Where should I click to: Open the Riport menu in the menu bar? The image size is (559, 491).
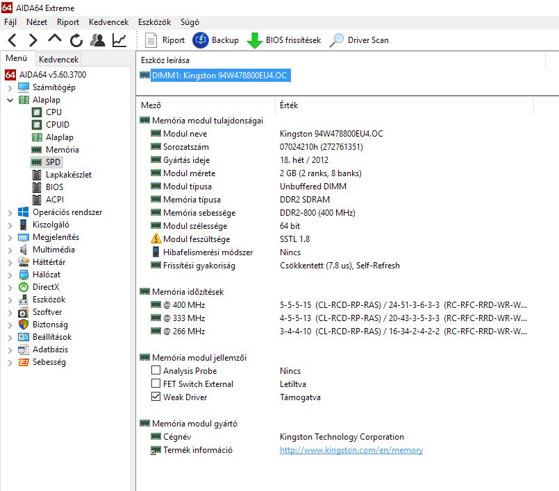tap(68, 22)
